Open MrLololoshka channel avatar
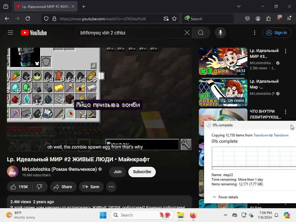 pos(13,171)
